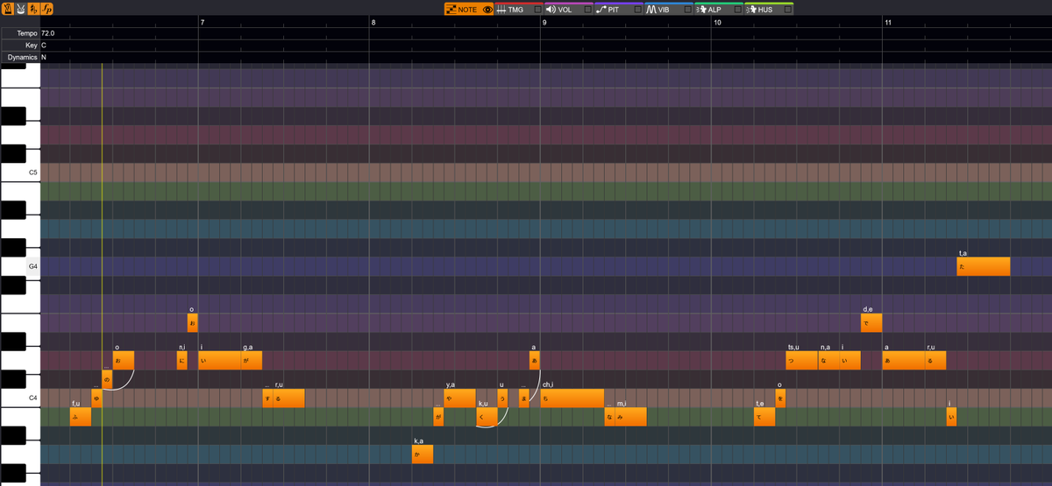Select the う note (u)
Screen dimensions: 1052x486
pos(502,398)
